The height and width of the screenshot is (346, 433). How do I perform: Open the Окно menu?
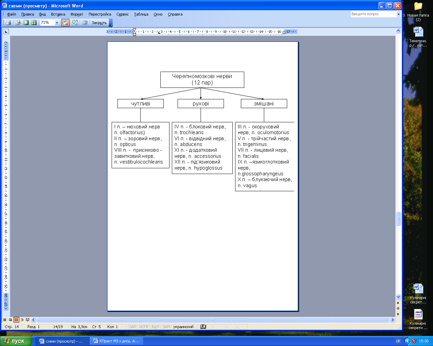click(x=158, y=14)
